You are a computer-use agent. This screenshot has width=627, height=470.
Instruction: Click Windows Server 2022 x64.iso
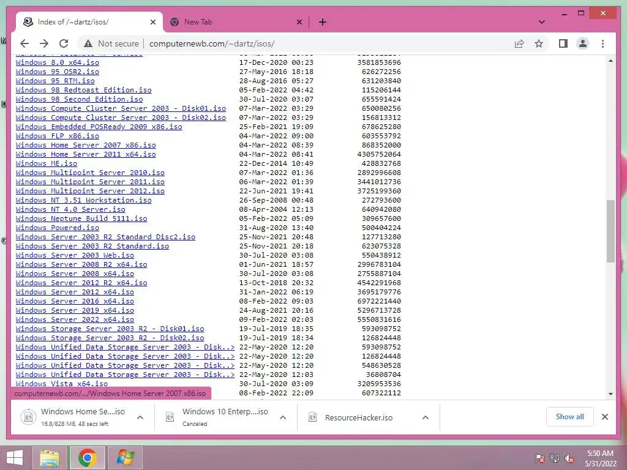click(75, 320)
